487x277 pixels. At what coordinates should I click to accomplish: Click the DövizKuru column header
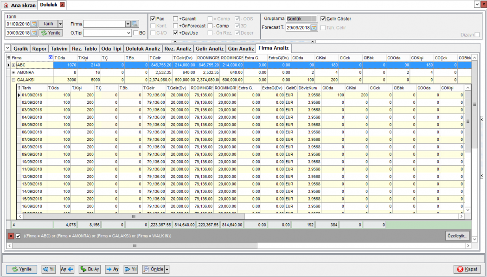pos(309,88)
